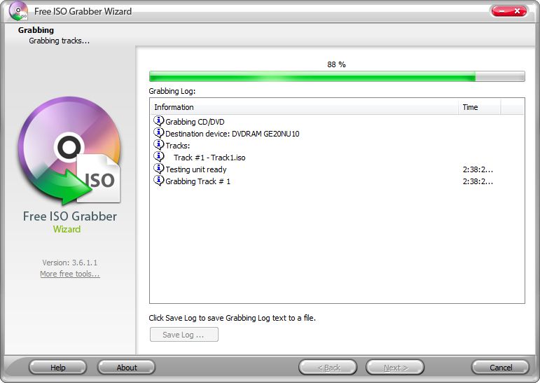This screenshot has height=383, width=540.
Task: Click the 88 % label
Action: 336,64
